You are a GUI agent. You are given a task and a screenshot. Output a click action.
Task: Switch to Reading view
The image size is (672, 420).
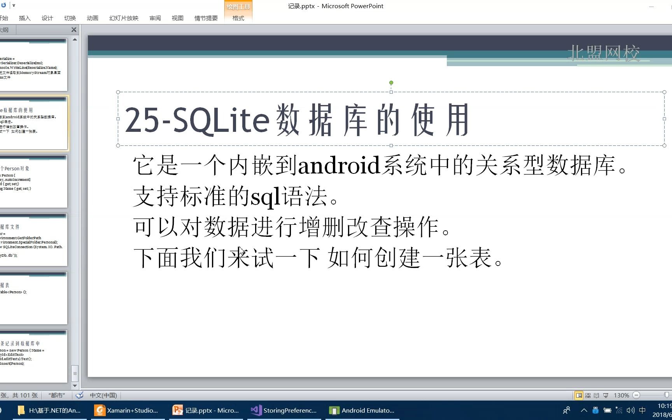click(597, 395)
